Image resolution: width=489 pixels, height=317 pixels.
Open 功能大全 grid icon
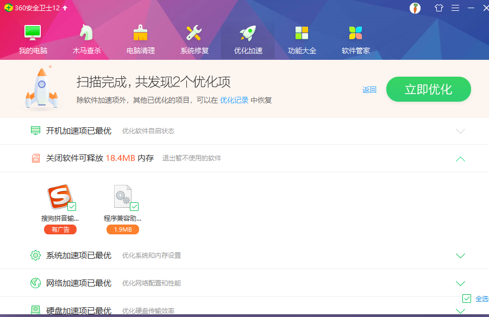click(x=302, y=33)
